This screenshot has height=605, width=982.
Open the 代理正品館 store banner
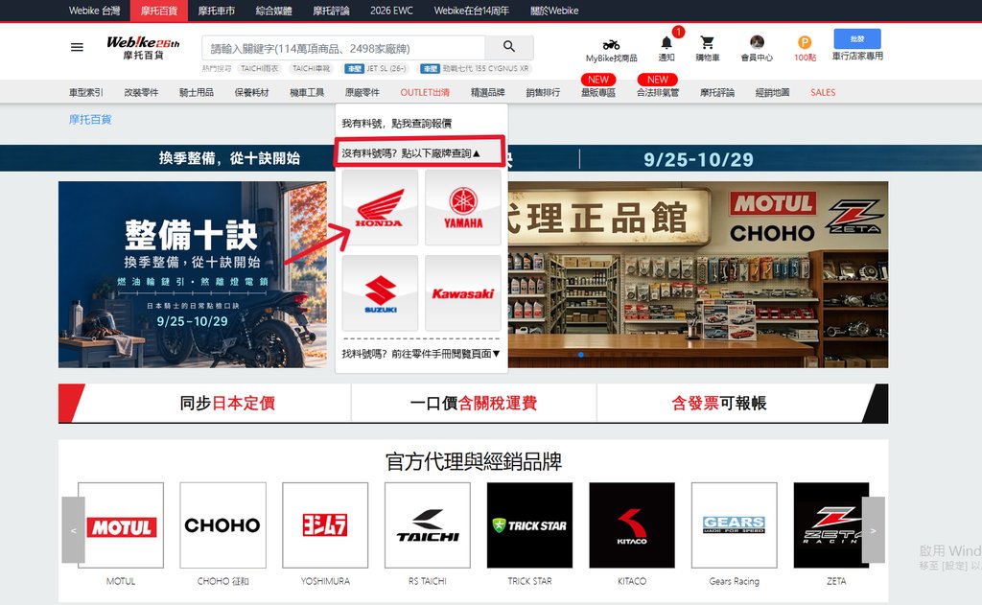[698, 274]
